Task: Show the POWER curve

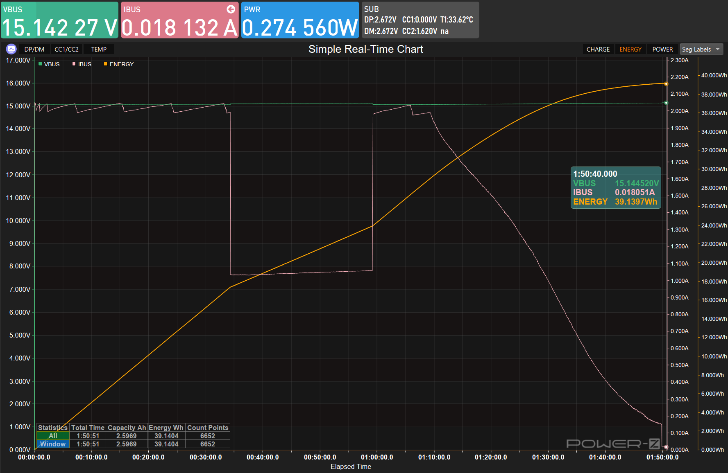Action: (x=662, y=49)
